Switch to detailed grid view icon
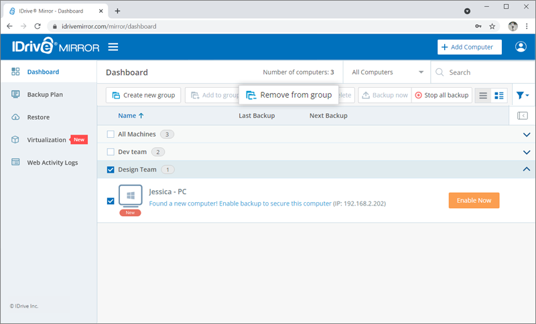536x324 pixels. click(x=499, y=95)
